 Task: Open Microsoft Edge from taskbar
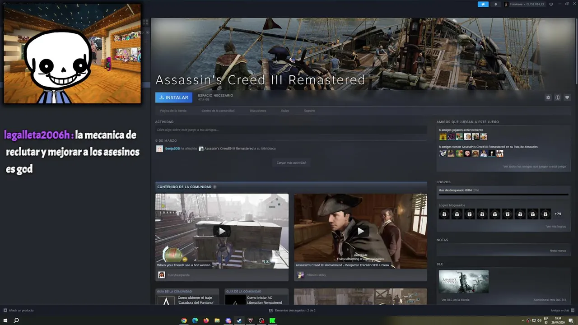click(x=195, y=320)
